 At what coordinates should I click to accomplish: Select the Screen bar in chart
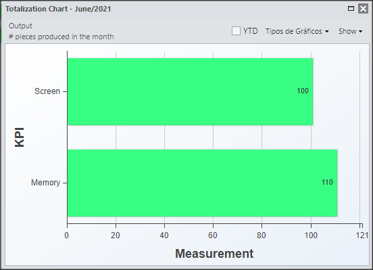[x=190, y=91]
